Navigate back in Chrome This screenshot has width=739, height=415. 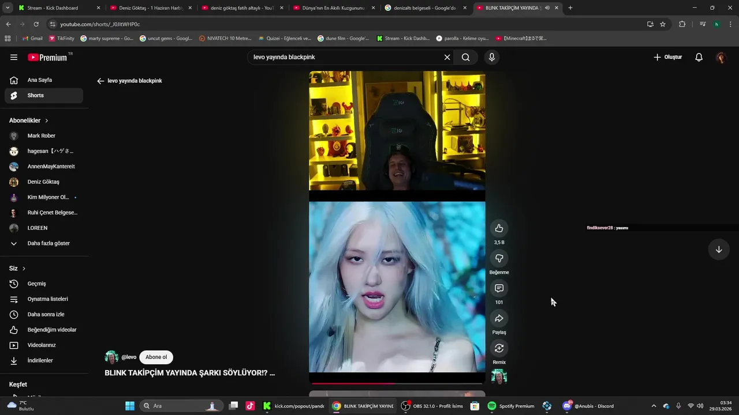pyautogui.click(x=8, y=24)
